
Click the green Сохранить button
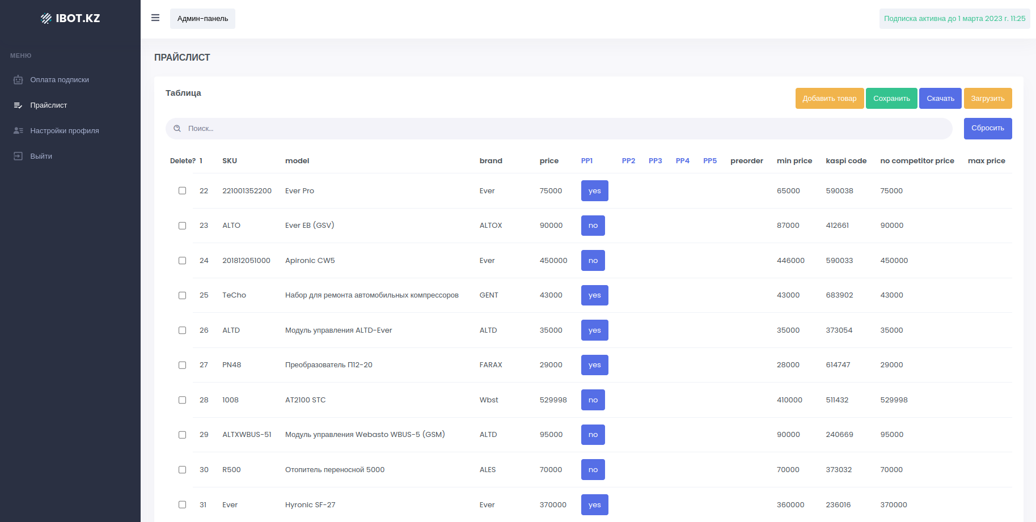891,99
